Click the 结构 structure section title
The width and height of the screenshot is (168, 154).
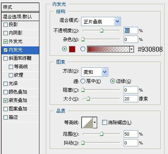tap(61, 11)
